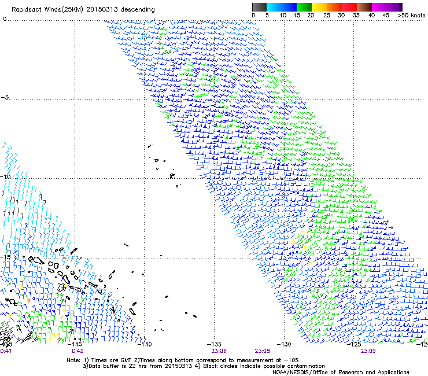Viewport: 428px width, 376px height.
Task: Click the '-135' longitude axis label
Action: tap(214, 344)
